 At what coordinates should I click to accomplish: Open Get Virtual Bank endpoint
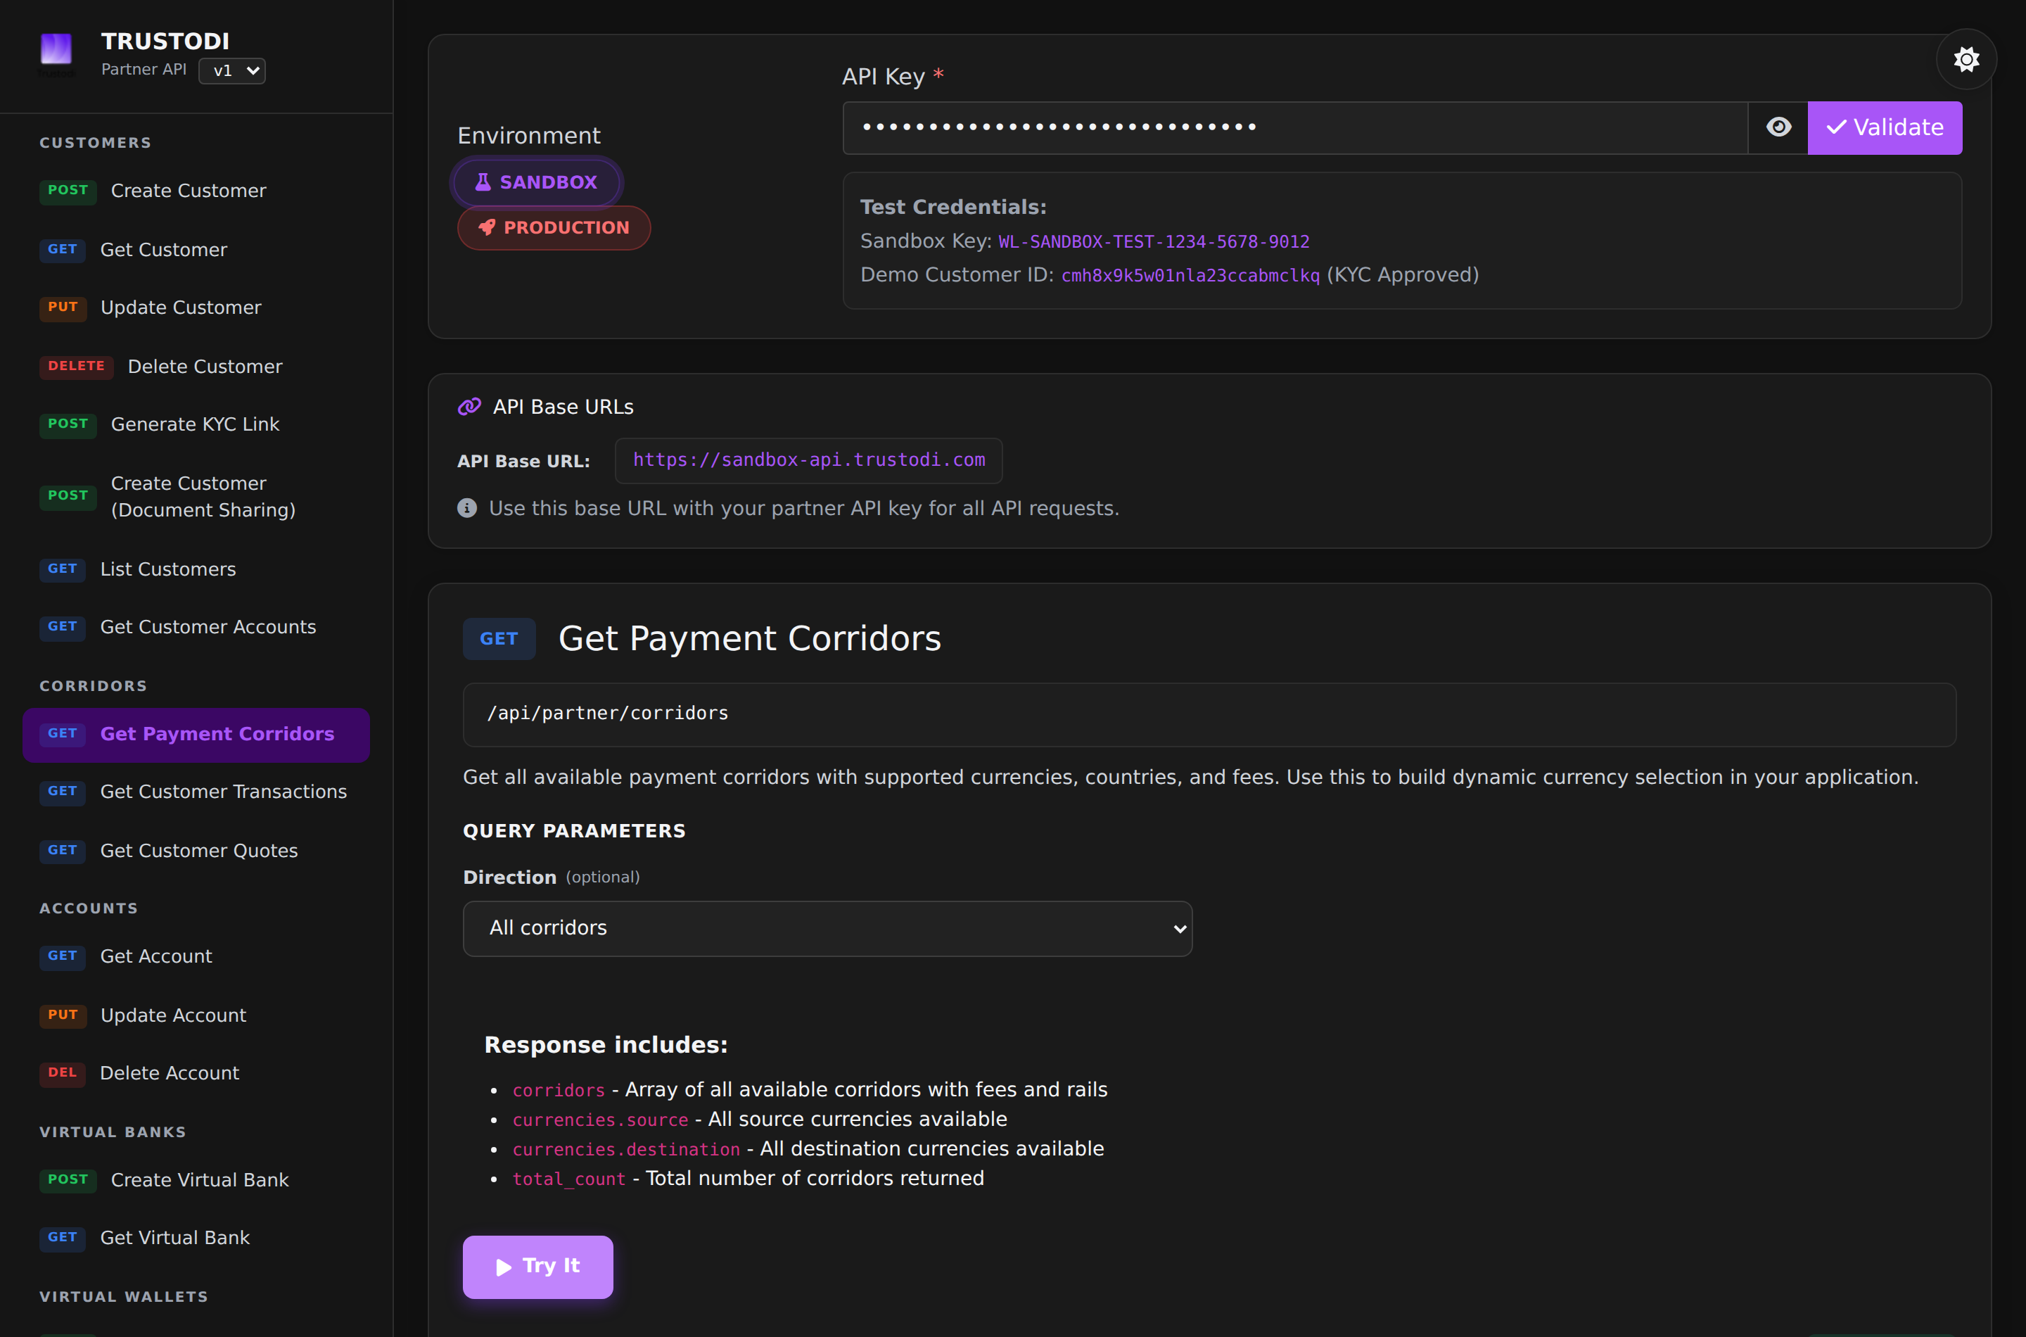(196, 1238)
